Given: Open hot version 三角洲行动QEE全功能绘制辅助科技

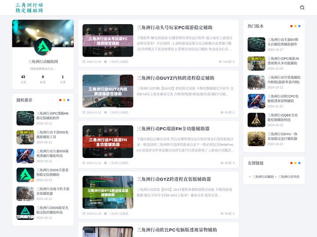Looking at the screenshot, I should pos(283,118).
